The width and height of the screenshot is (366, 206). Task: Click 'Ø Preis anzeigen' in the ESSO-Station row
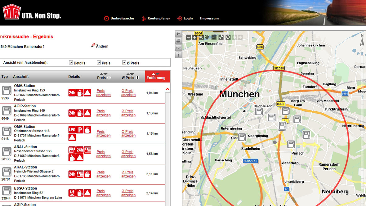(128, 193)
